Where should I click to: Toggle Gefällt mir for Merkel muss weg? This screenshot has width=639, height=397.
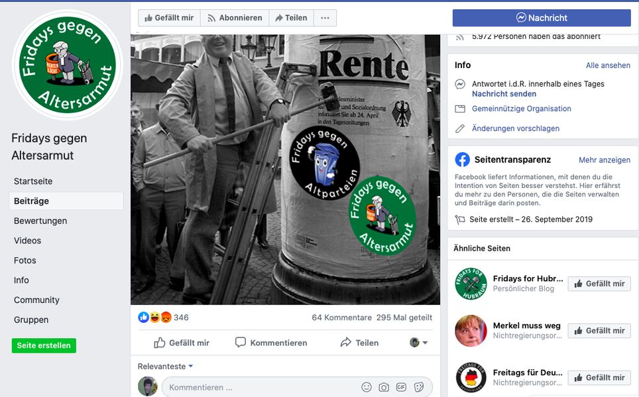pos(599,331)
